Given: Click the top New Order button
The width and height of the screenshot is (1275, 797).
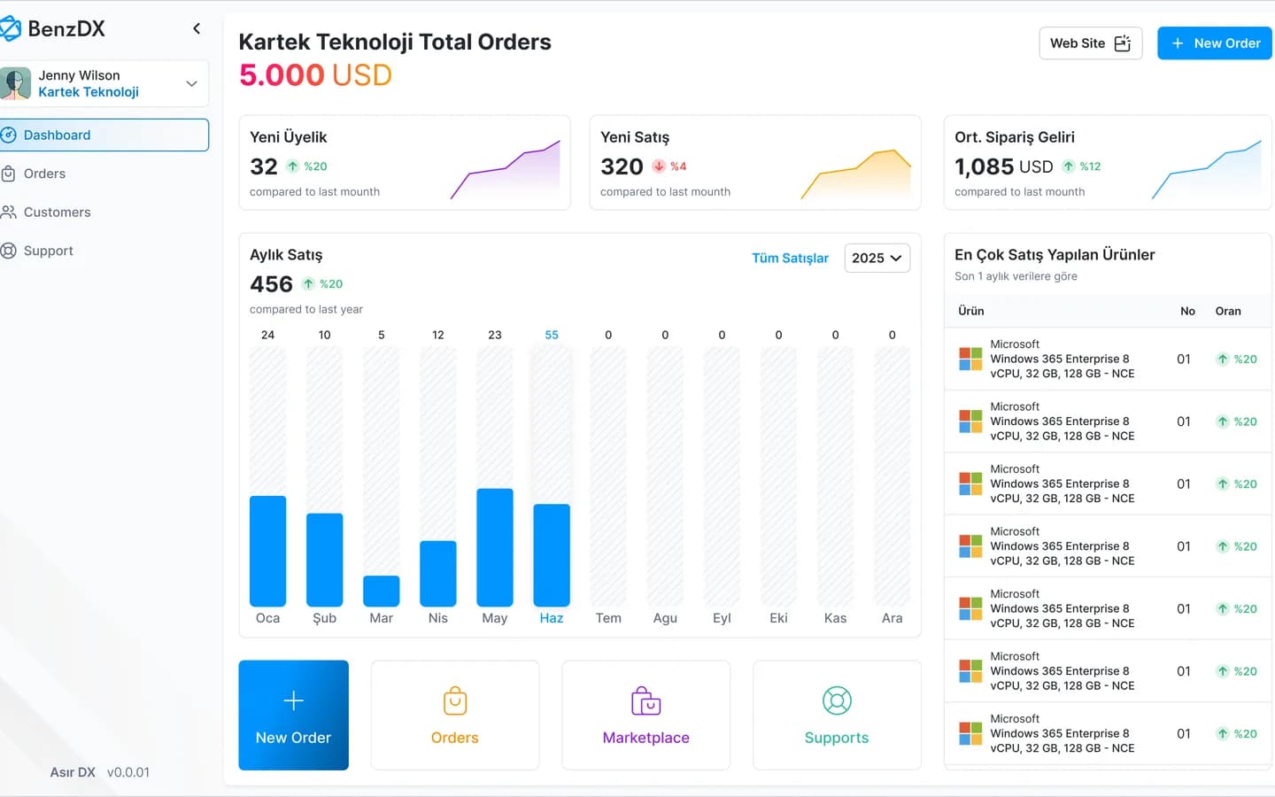Looking at the screenshot, I should (1215, 43).
